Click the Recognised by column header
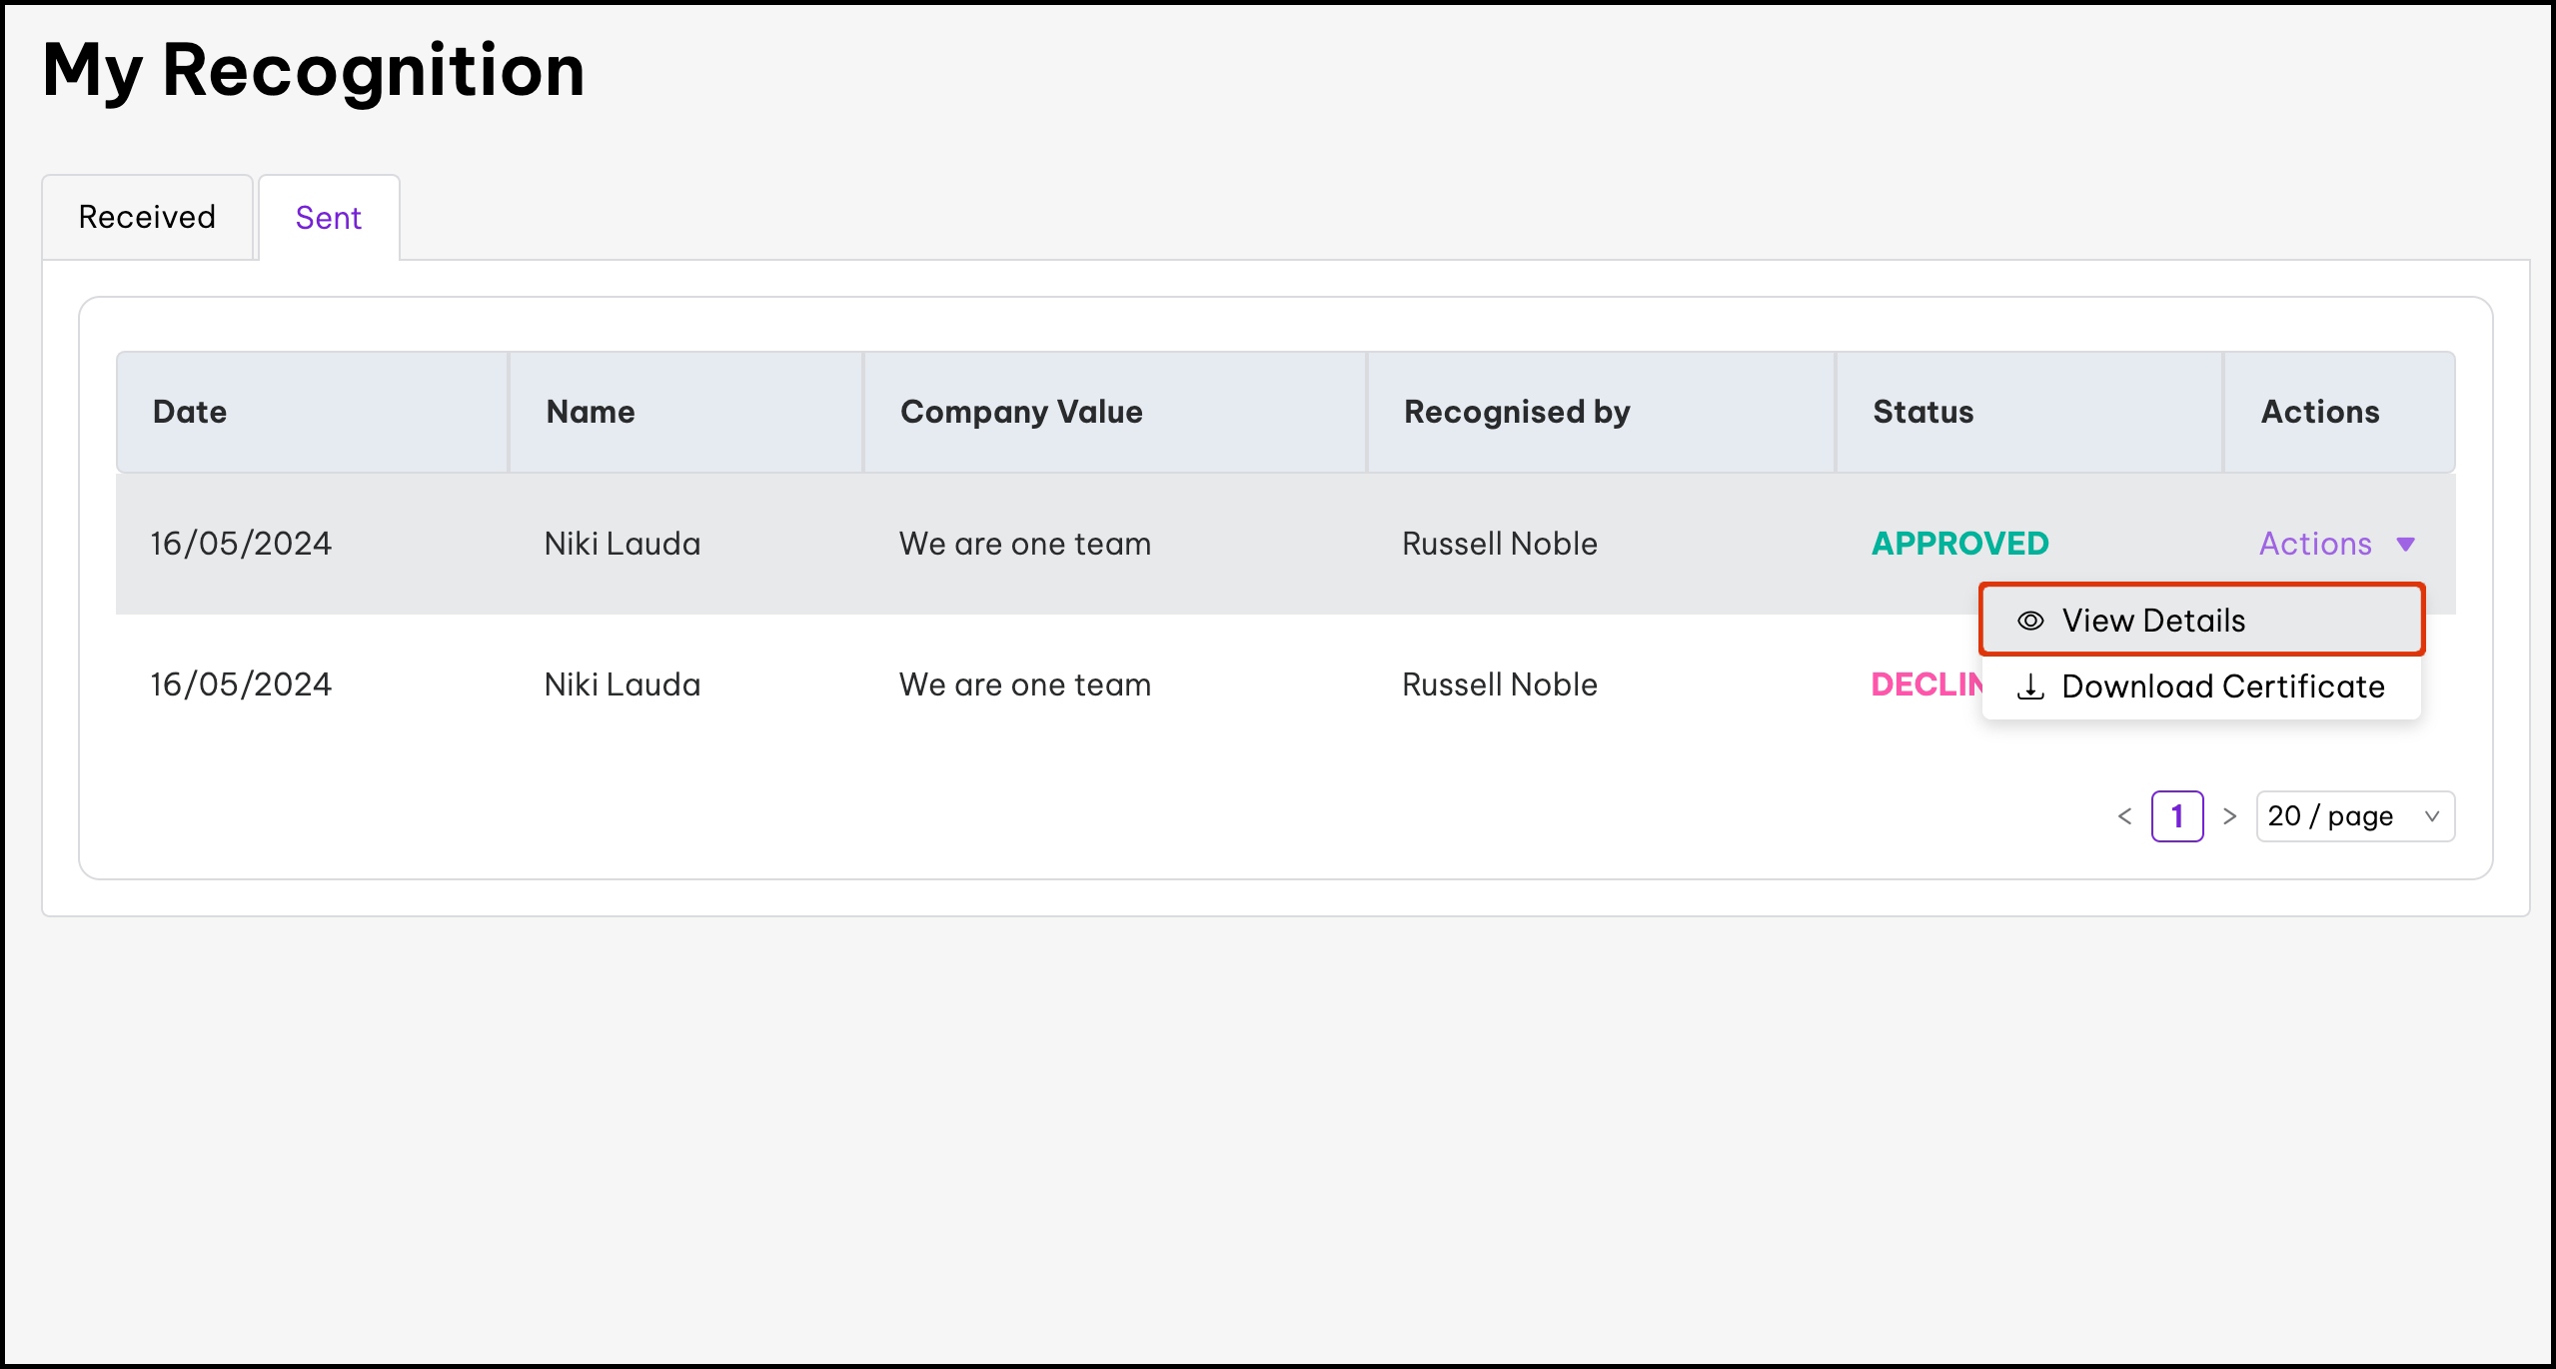Viewport: 2556px width, 1369px height. tap(1516, 412)
